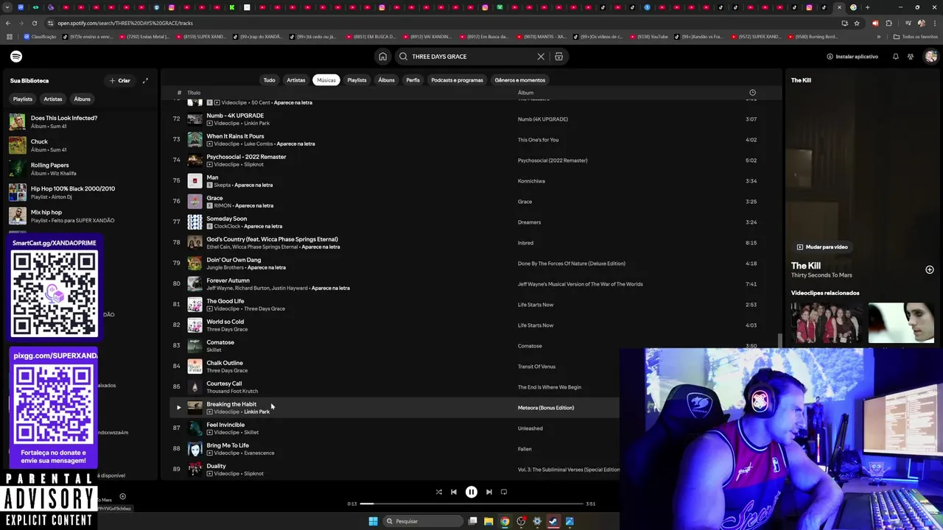Viewport: 943px width, 530px height.
Task: Add The Kill to liked songs
Action: 930,269
